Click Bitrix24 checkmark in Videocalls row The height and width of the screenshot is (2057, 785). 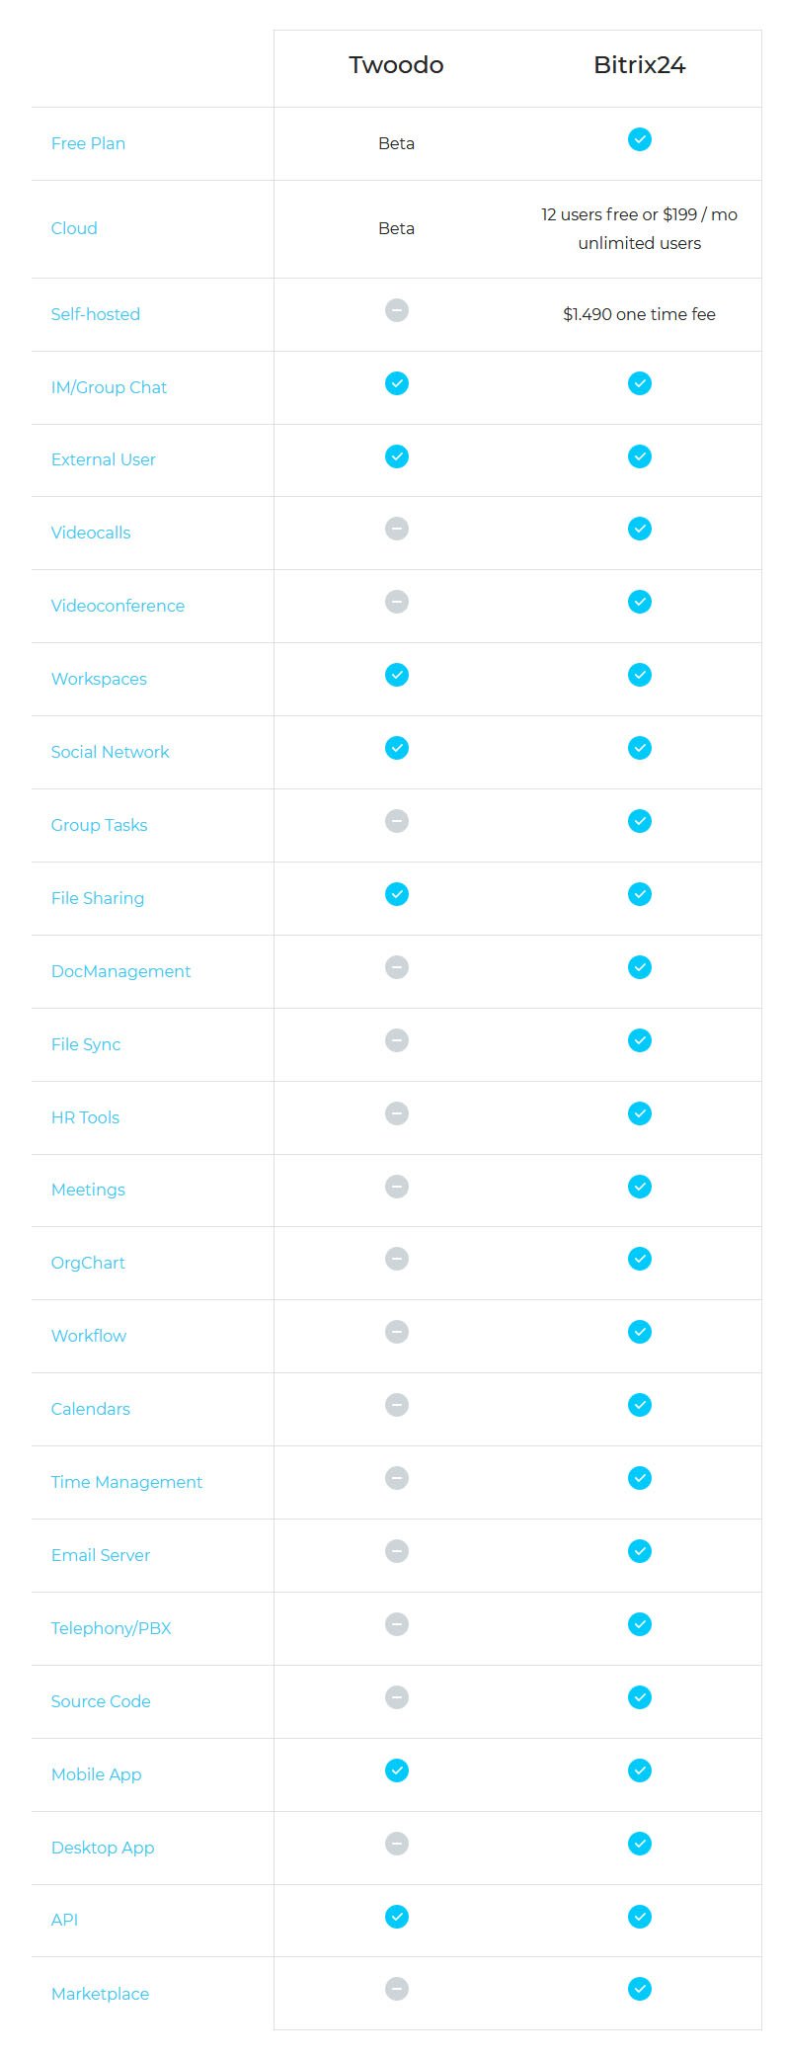640,529
